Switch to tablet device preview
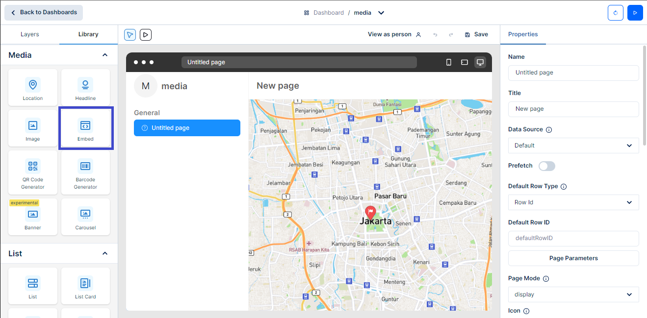 pos(464,62)
